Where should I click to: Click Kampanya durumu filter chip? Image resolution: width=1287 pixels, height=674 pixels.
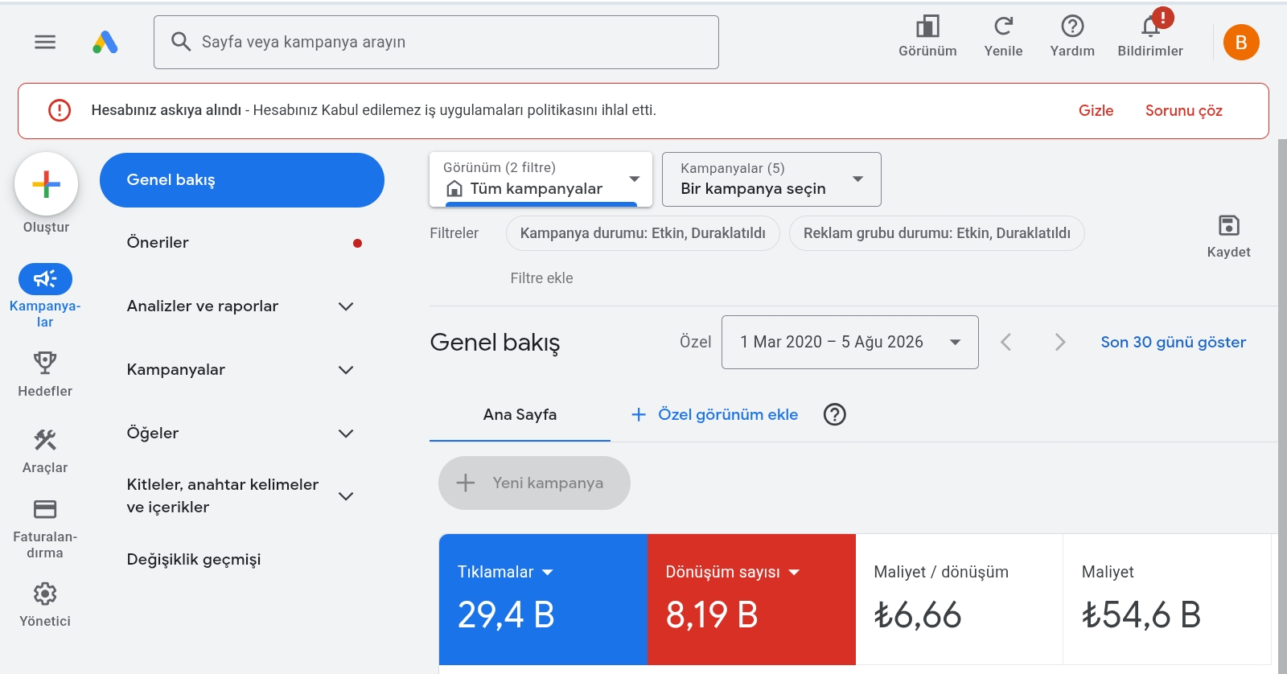point(643,233)
